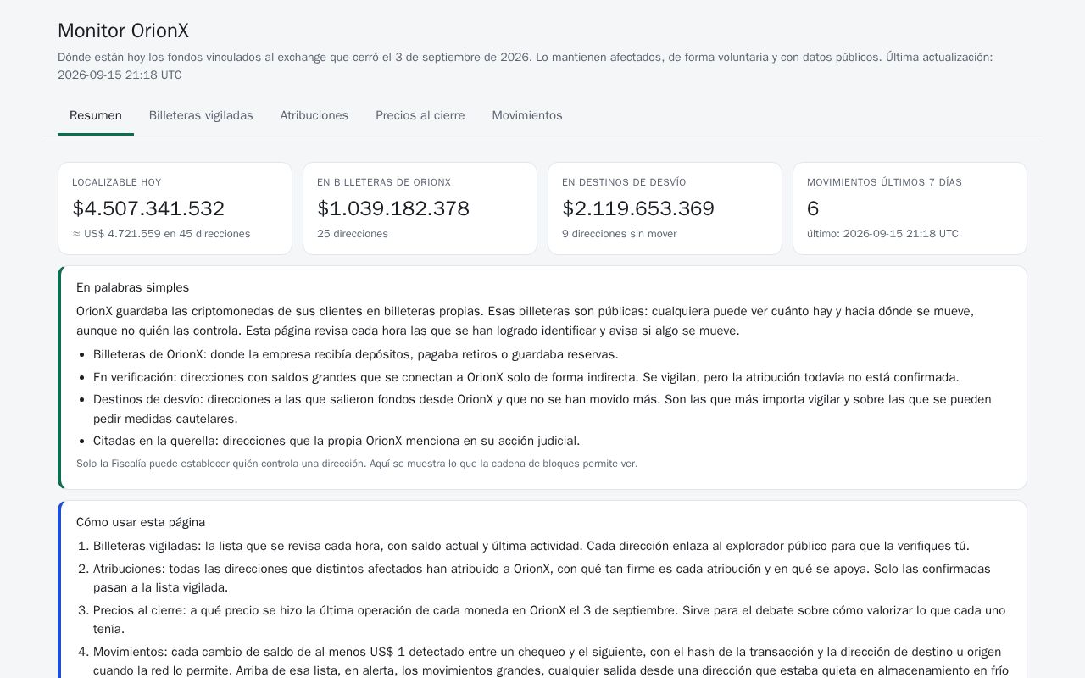
Task: Click the movimientos count 6
Action: (x=813, y=208)
